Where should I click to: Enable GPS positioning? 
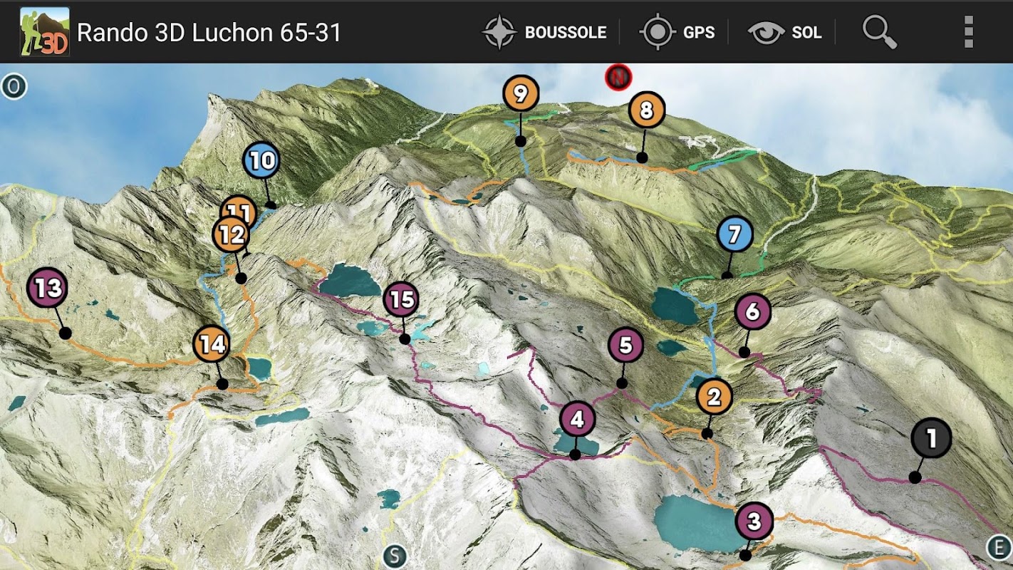point(677,32)
